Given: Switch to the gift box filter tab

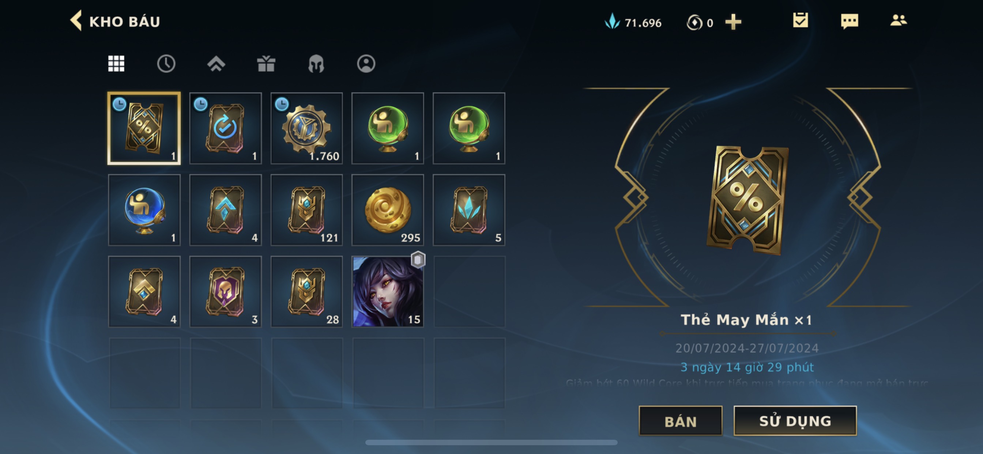Looking at the screenshot, I should click(266, 63).
